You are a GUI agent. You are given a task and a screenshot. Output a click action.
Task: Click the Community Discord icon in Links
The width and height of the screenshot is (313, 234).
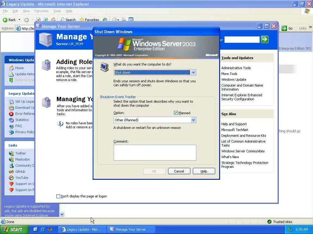11,165
